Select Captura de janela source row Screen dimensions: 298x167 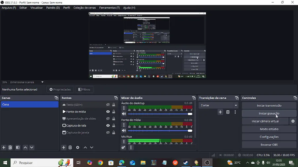click(89, 133)
